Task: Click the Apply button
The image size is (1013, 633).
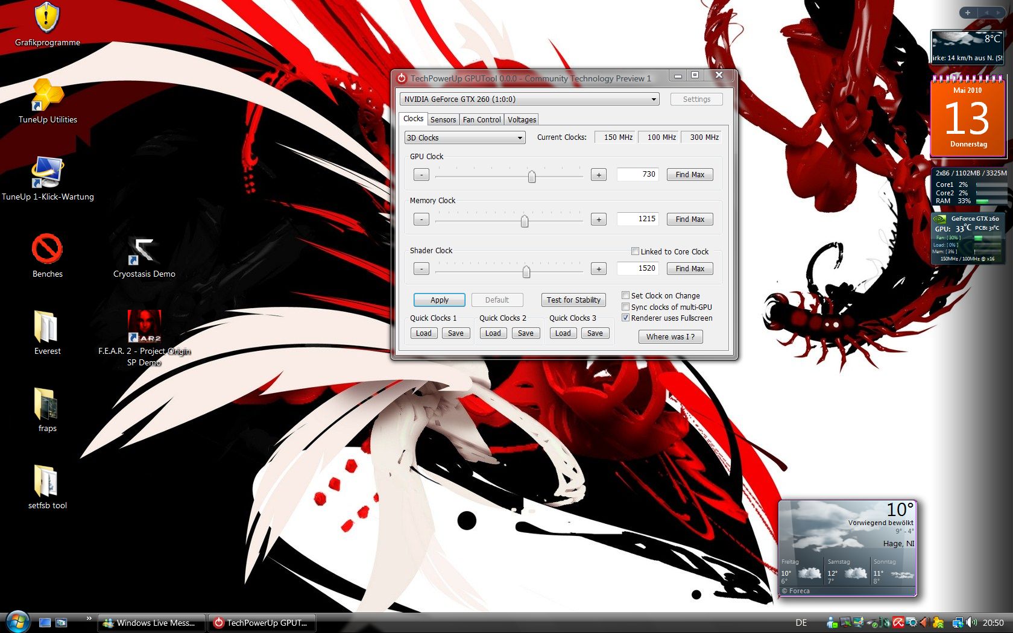Action: pyautogui.click(x=440, y=300)
